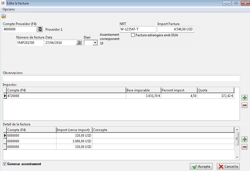Click into the Observacions text field
Screen dimensions: 250x171
[121, 78]
